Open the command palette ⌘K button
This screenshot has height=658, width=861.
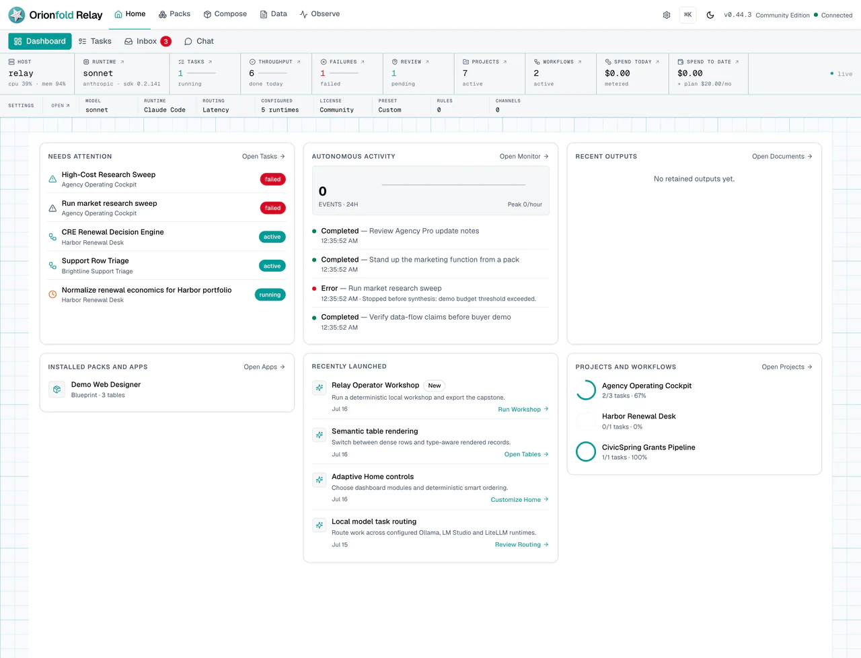coord(688,15)
